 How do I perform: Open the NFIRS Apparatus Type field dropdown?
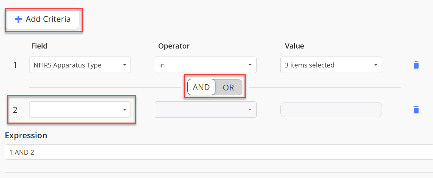(x=80, y=65)
